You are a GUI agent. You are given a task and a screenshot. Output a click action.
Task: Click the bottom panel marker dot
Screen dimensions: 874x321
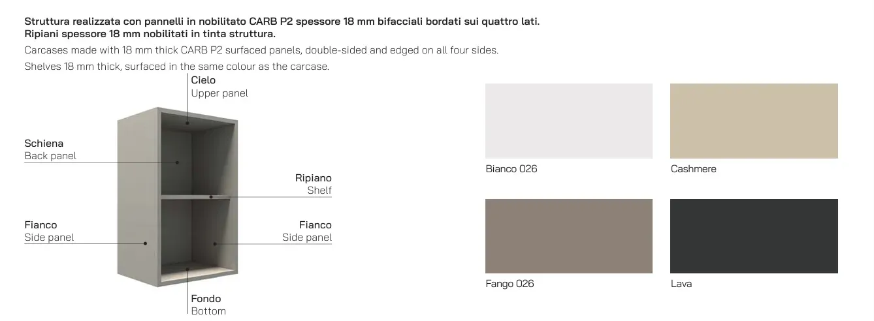click(187, 269)
